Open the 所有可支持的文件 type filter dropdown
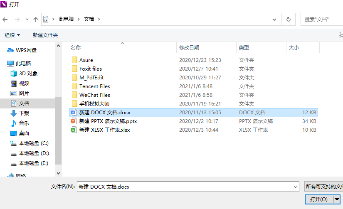Image resolution: width=343 pixels, height=209 pixels. (324, 187)
